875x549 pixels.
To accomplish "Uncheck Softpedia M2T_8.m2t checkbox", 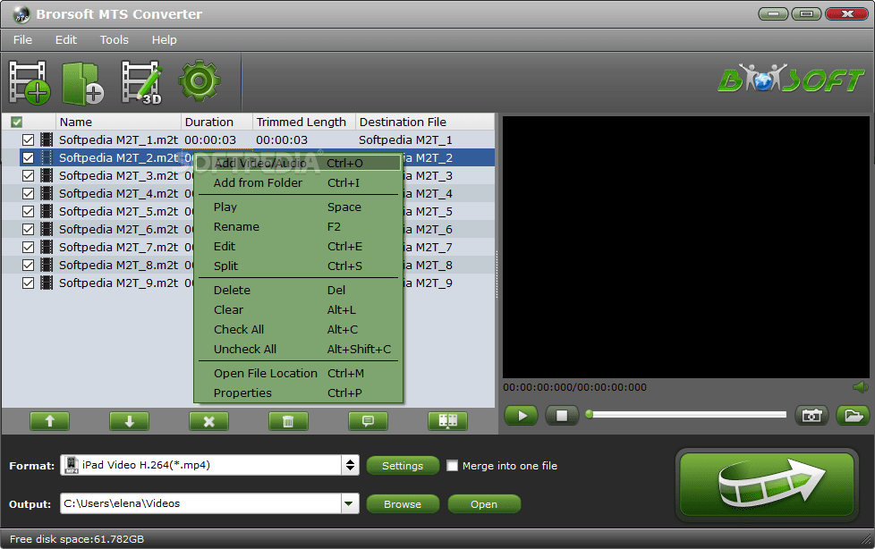I will 28,265.
